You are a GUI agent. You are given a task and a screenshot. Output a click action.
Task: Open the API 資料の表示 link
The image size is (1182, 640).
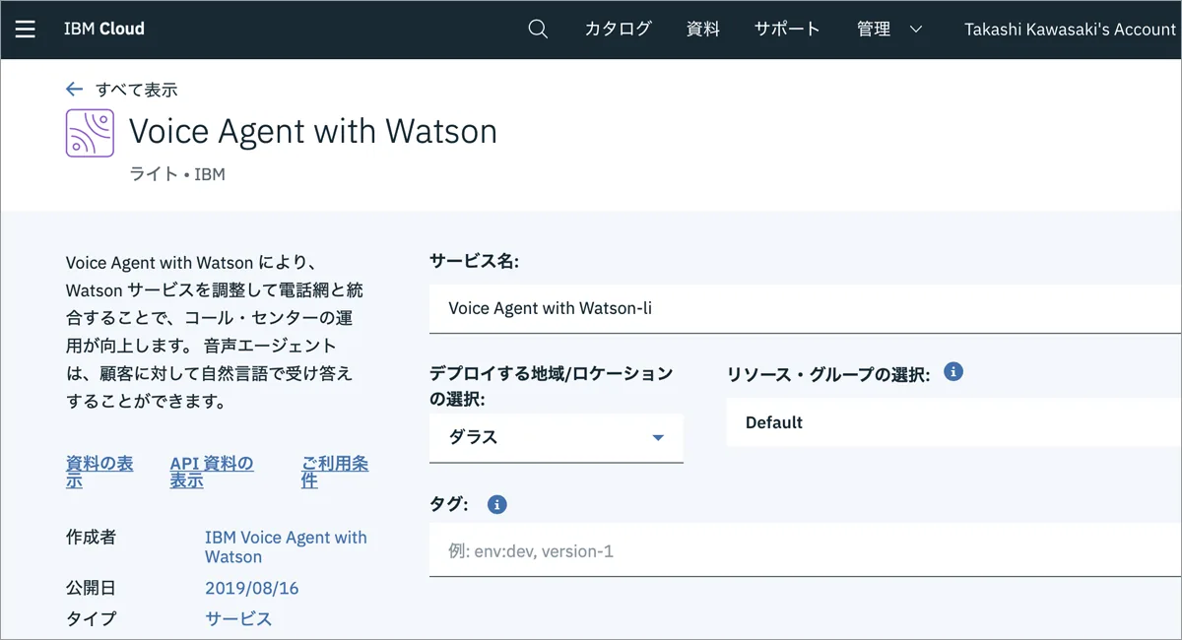click(212, 473)
